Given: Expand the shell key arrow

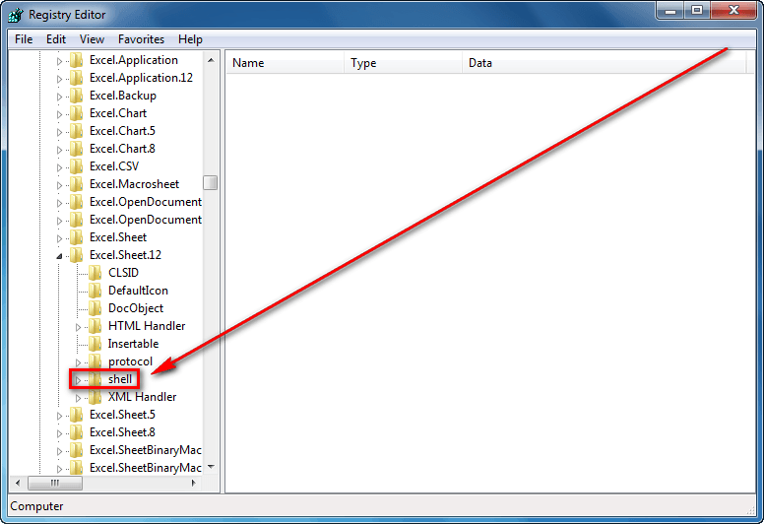Looking at the screenshot, I should point(78,380).
